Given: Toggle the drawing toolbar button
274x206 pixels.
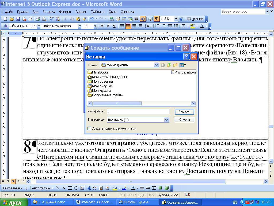Looking at the screenshot, I should (143, 19).
